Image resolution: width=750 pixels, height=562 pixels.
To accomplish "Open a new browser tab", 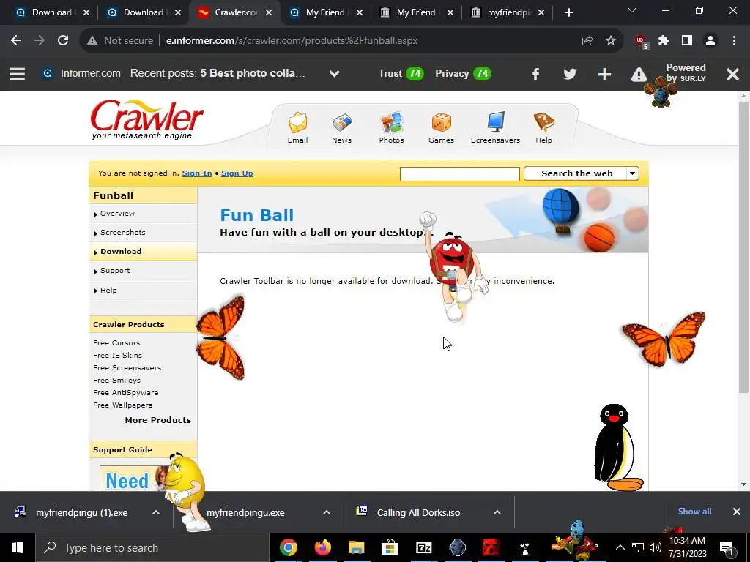I will pyautogui.click(x=568, y=12).
